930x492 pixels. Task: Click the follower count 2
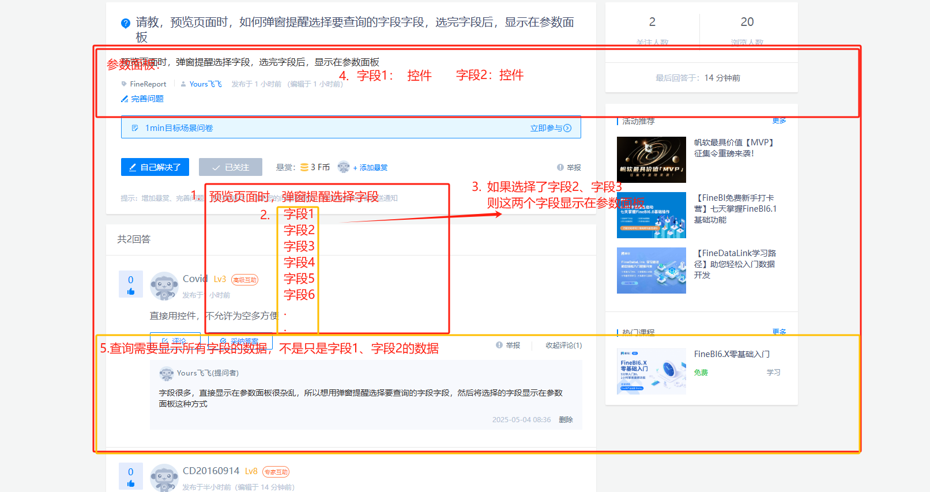tap(652, 22)
